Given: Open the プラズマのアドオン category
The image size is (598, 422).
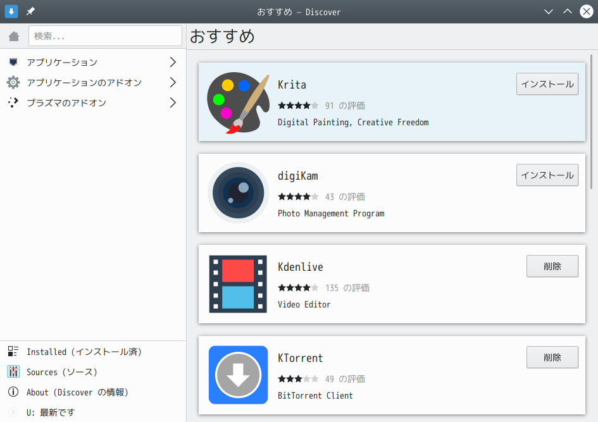Looking at the screenshot, I should [x=93, y=102].
